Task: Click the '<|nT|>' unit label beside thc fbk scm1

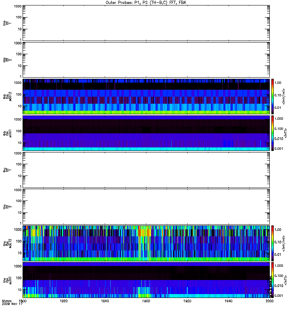Action: coord(286,280)
